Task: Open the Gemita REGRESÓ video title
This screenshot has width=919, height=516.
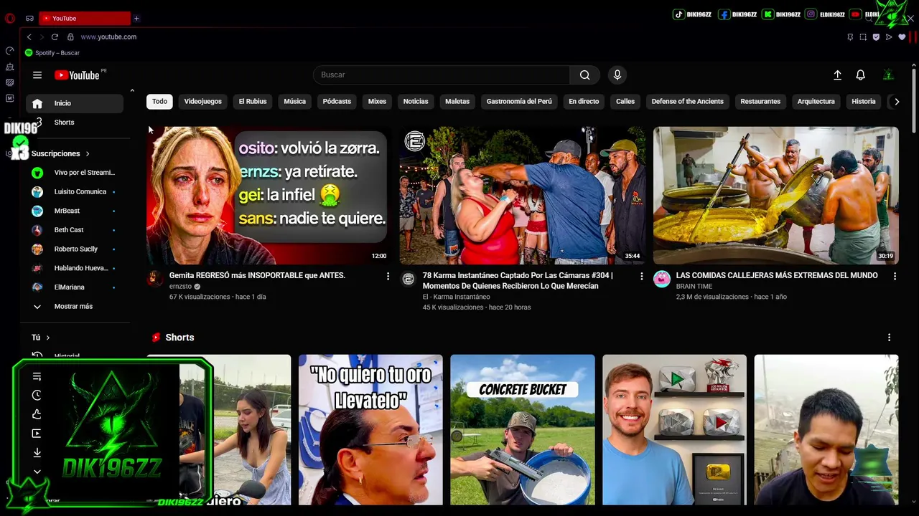Action: [257, 275]
